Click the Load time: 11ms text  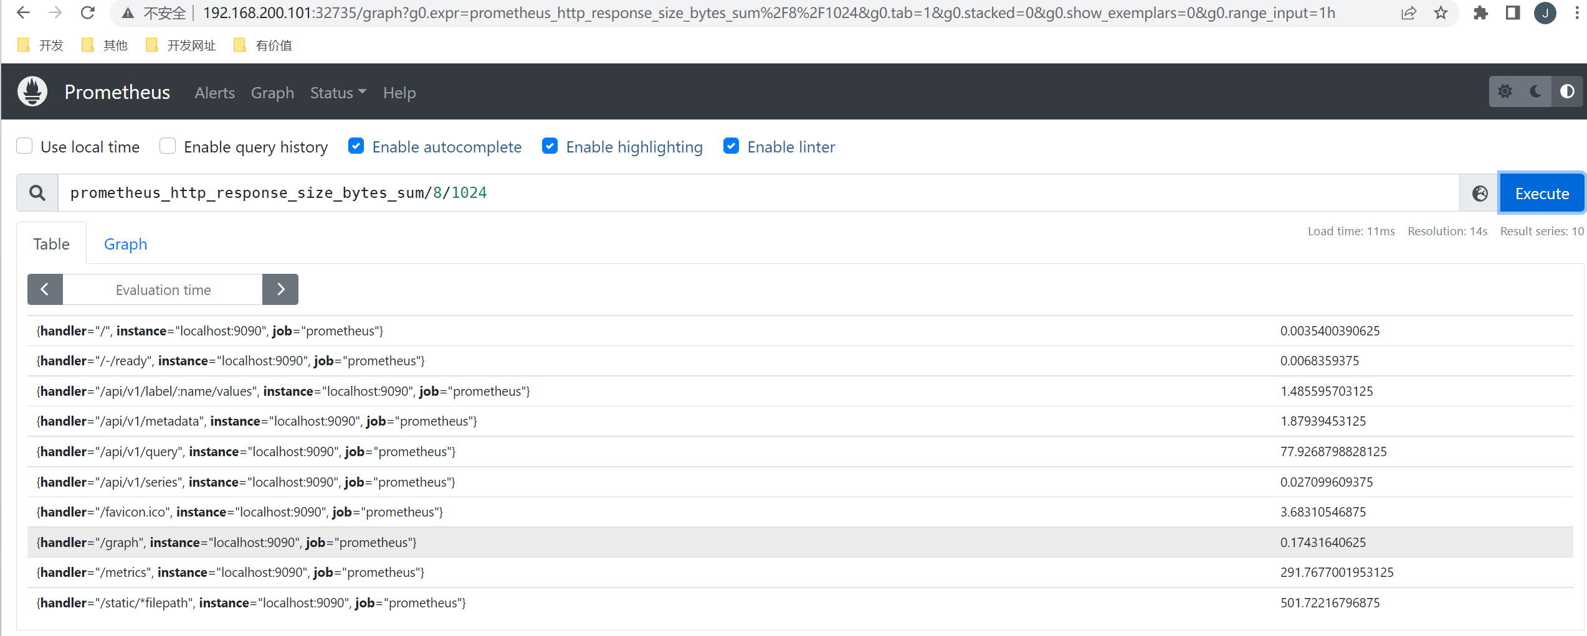[1351, 231]
